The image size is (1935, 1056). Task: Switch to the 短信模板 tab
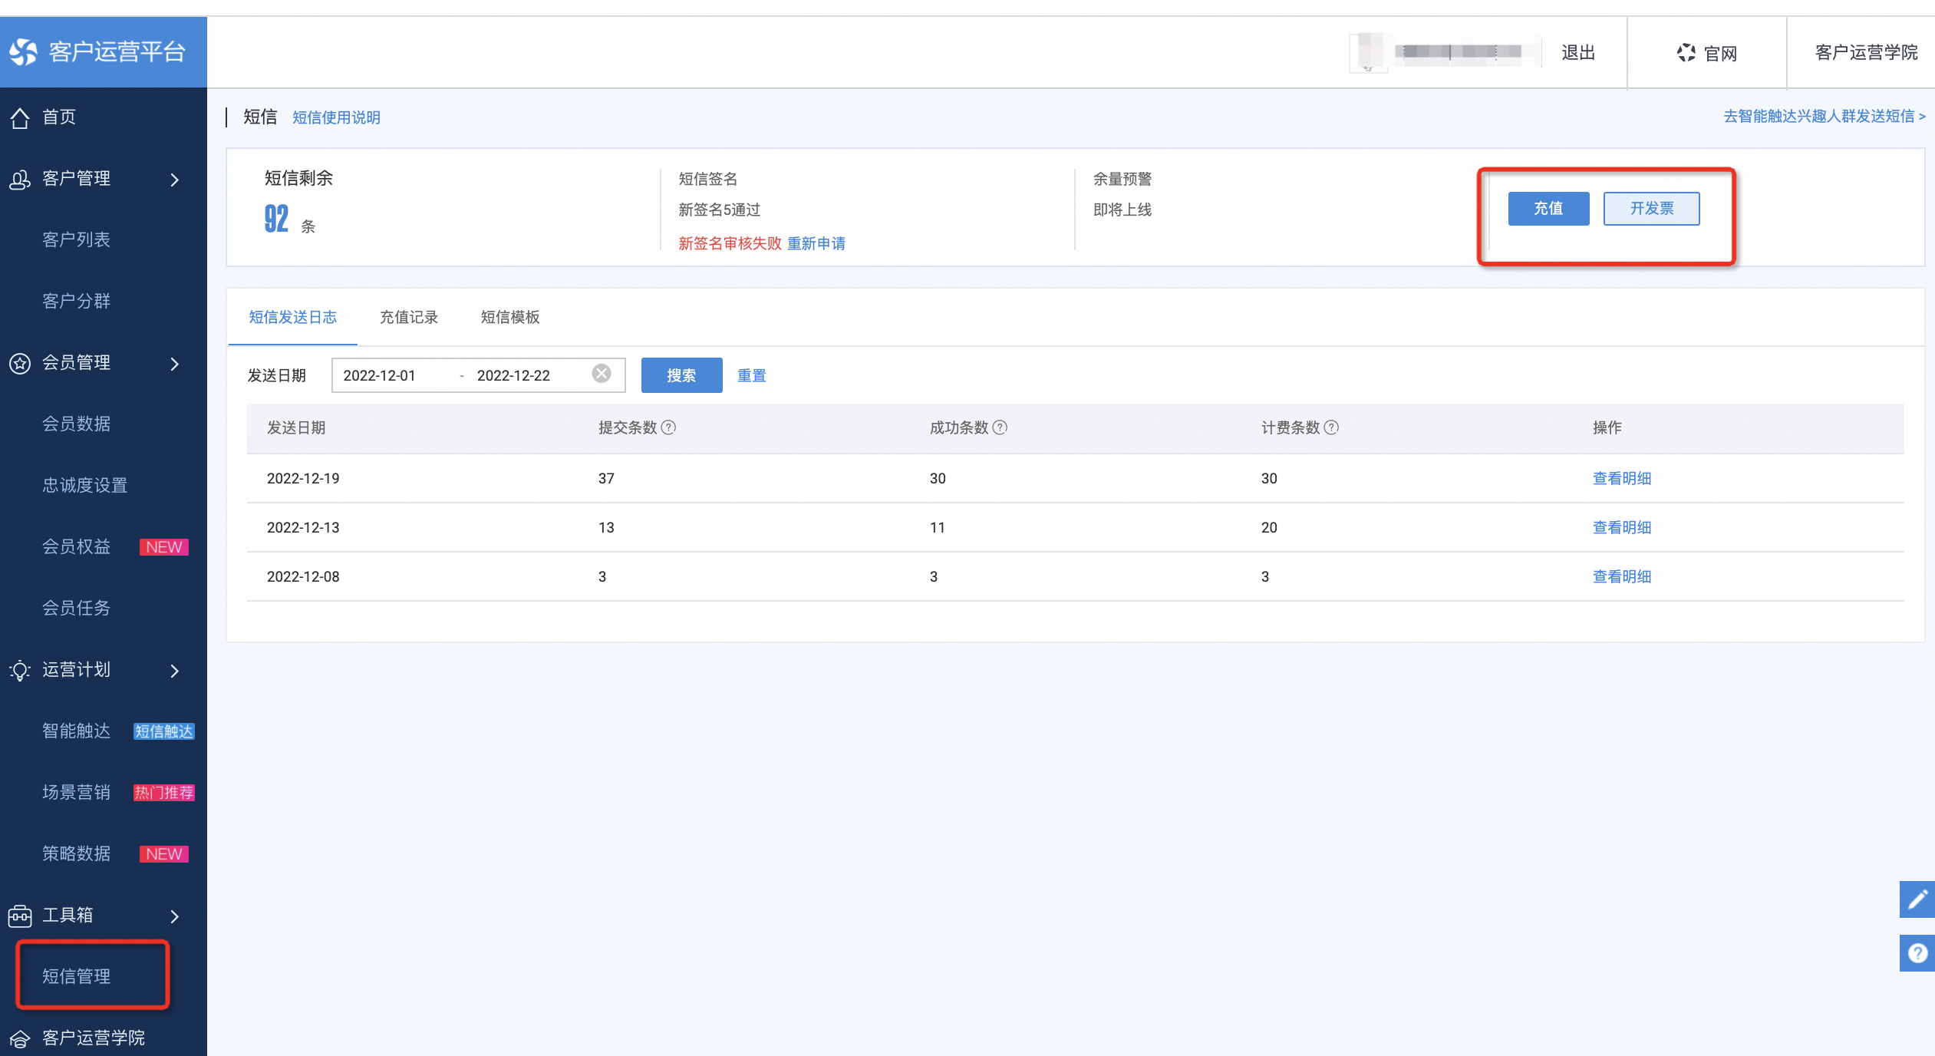pyautogui.click(x=510, y=317)
